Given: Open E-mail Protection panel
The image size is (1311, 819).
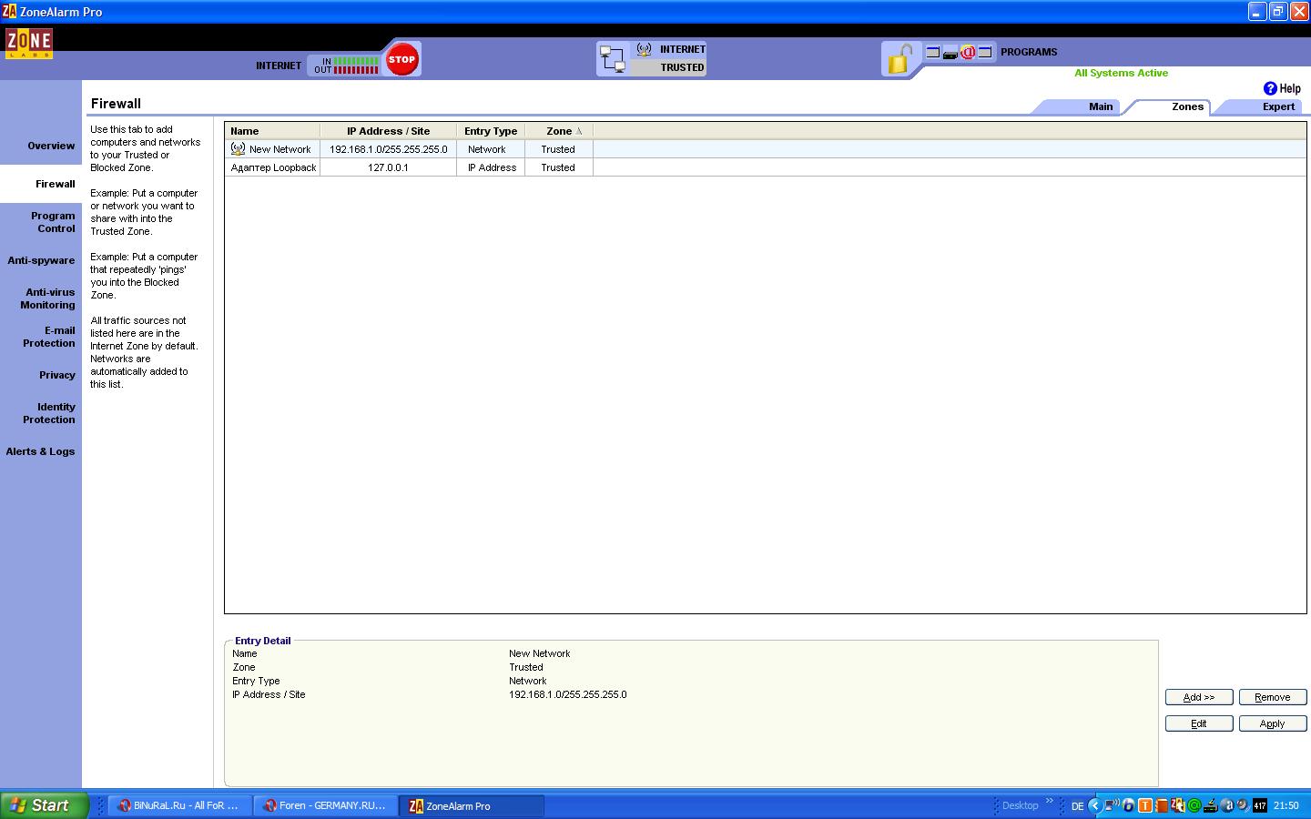Looking at the screenshot, I should coord(49,337).
